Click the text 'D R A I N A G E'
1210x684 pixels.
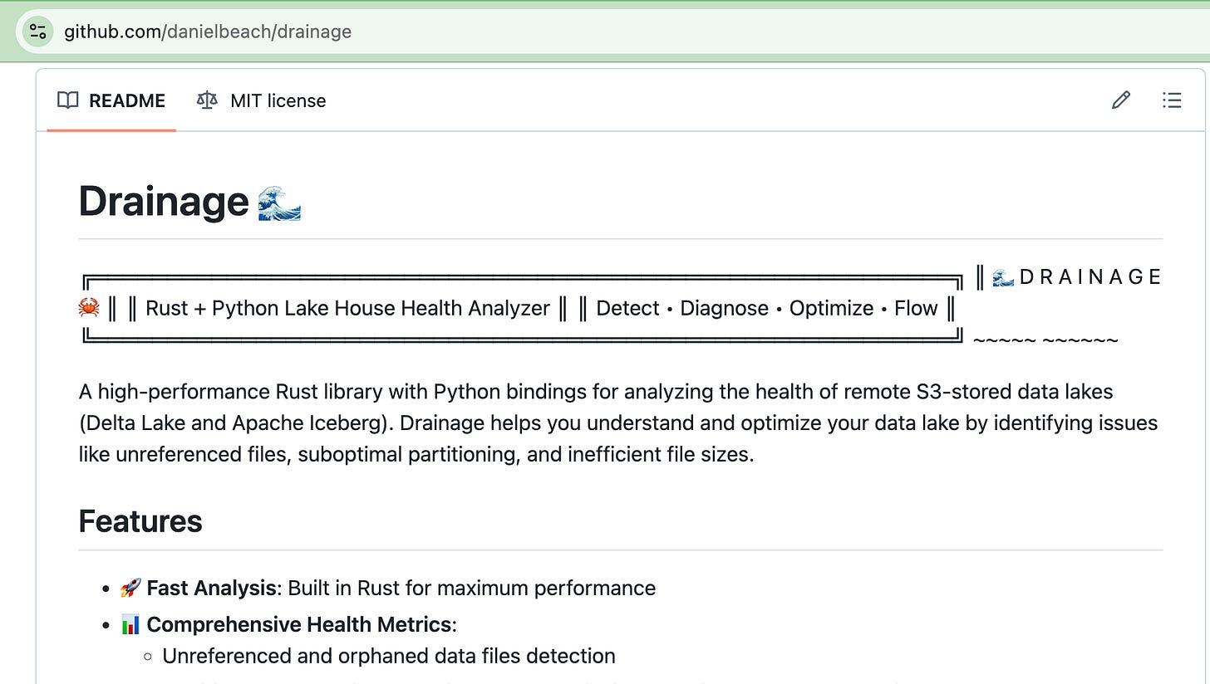pos(1089,277)
